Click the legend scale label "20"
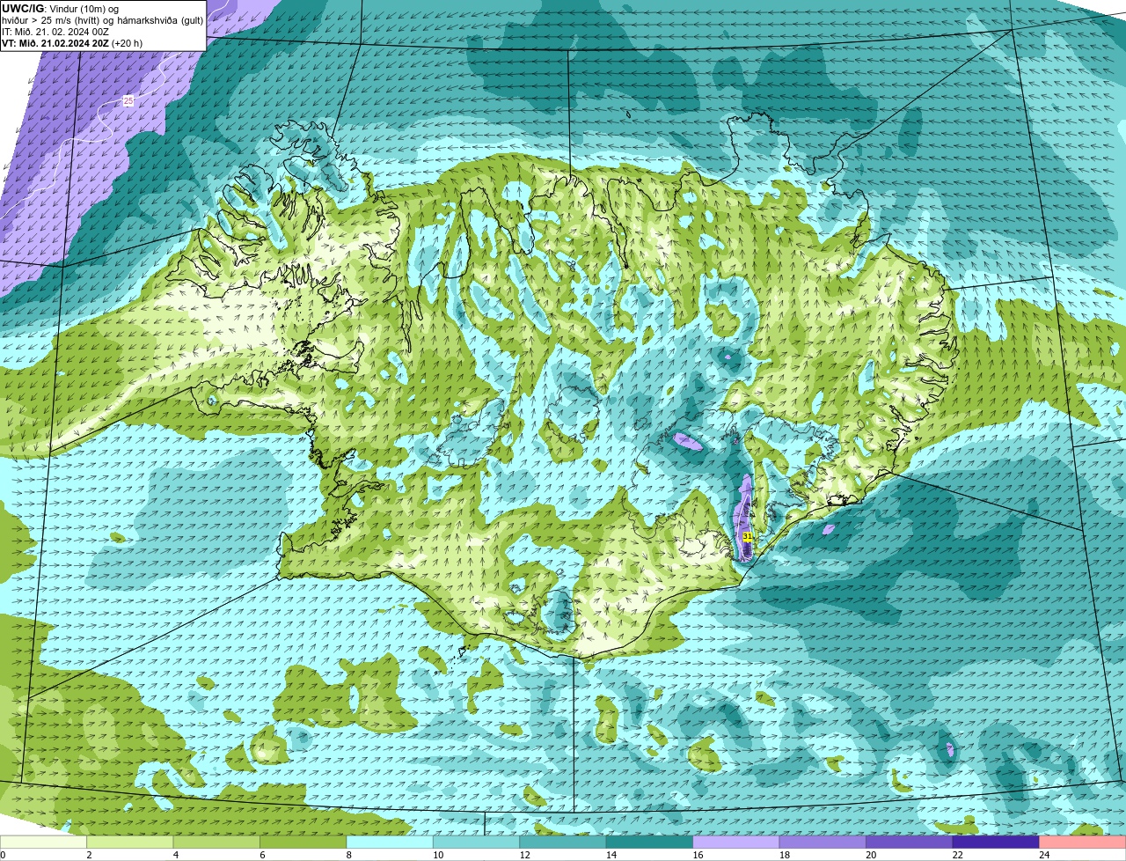This screenshot has width=1126, height=861. [x=871, y=855]
